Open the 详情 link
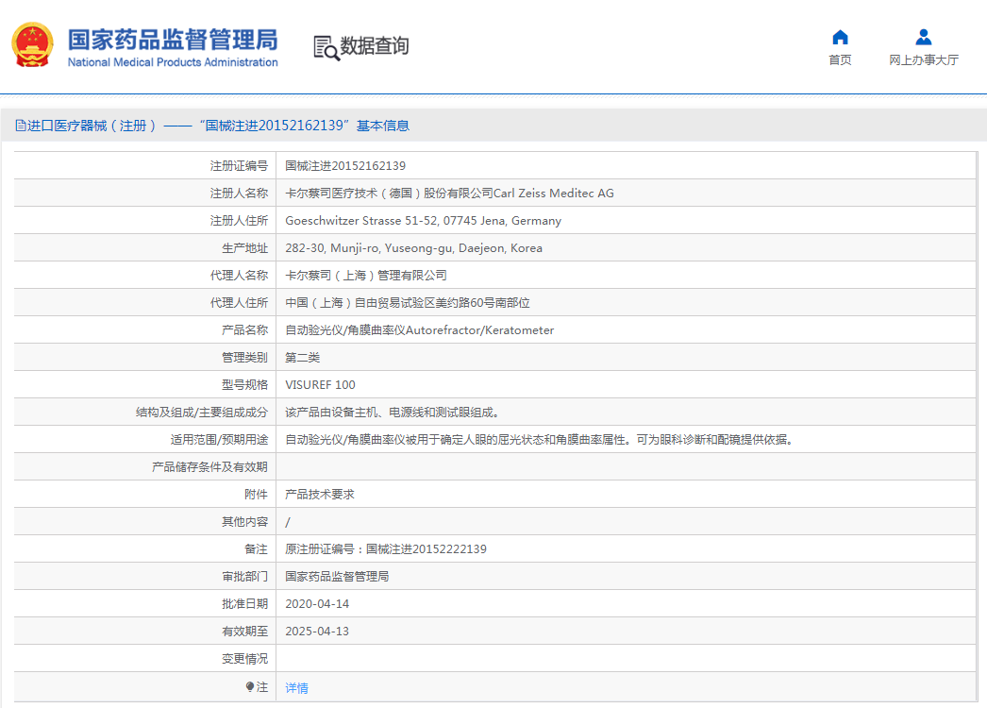 (296, 688)
